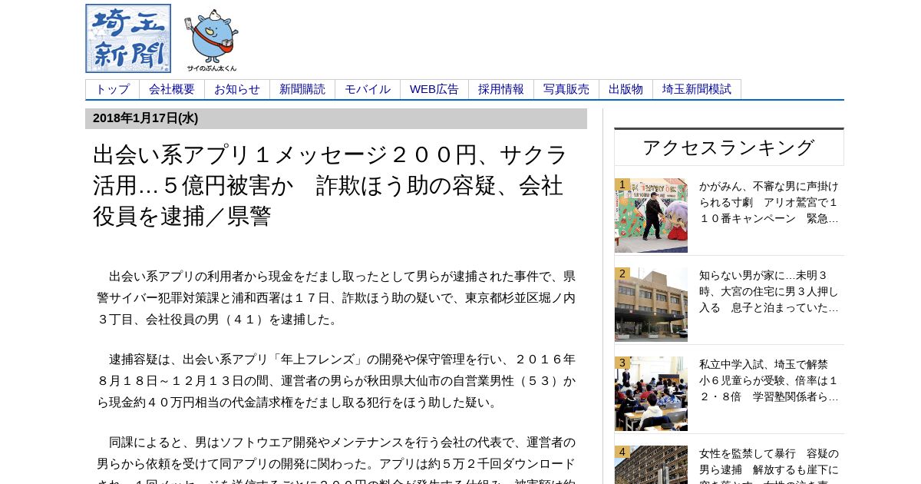The height and width of the screenshot is (484, 921).
Task: Click the headline 出会い系アプリ１メッセージ２００円
Action: [330, 185]
